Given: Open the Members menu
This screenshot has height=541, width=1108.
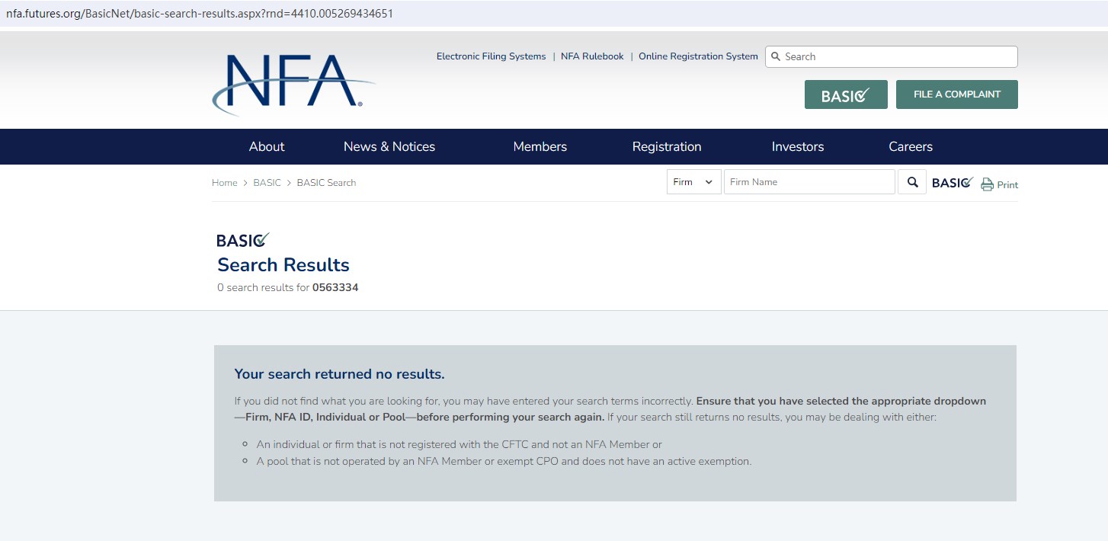Looking at the screenshot, I should point(540,146).
